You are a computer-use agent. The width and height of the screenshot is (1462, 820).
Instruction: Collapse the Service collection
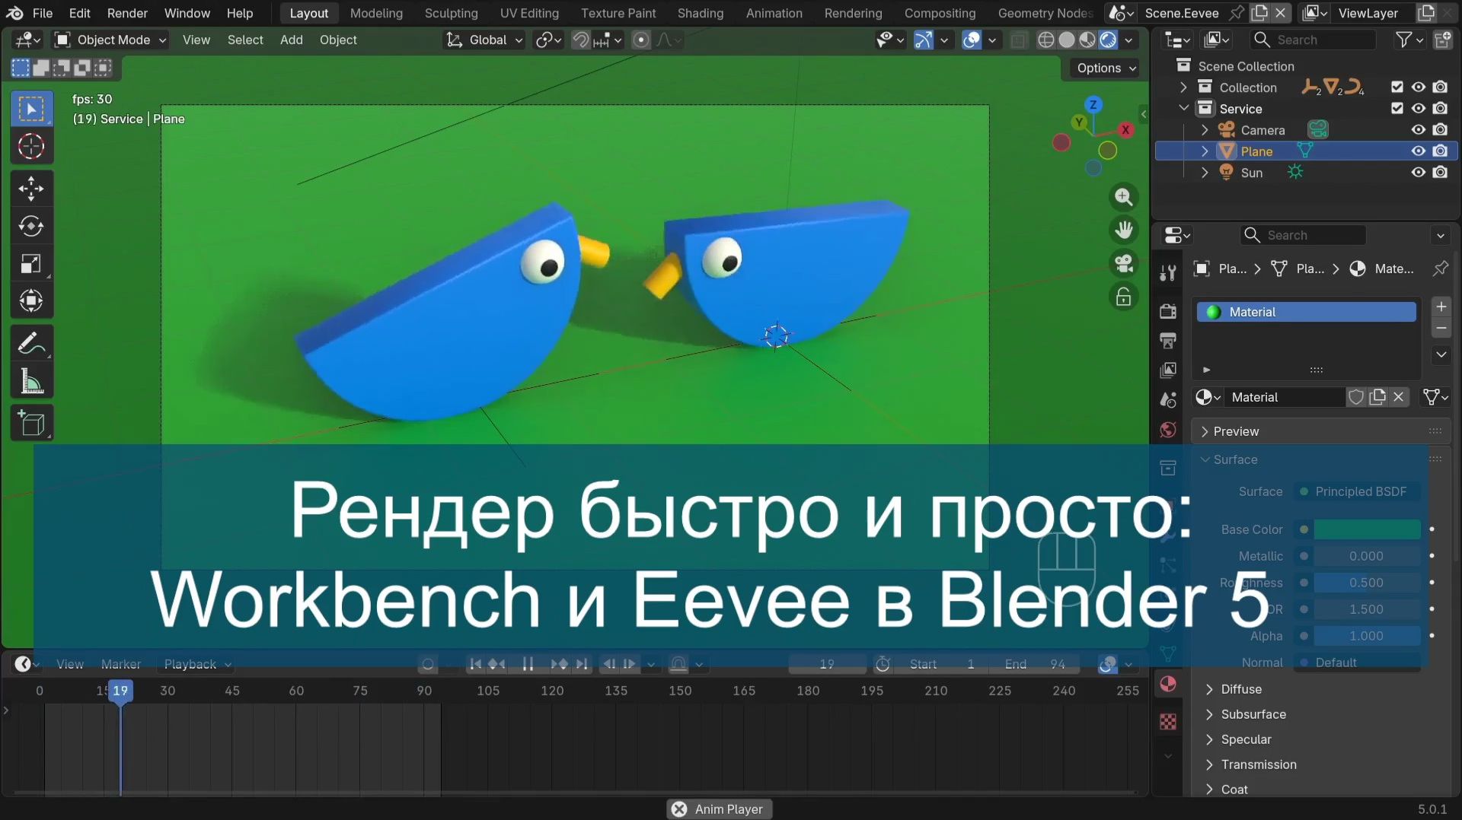click(1183, 109)
